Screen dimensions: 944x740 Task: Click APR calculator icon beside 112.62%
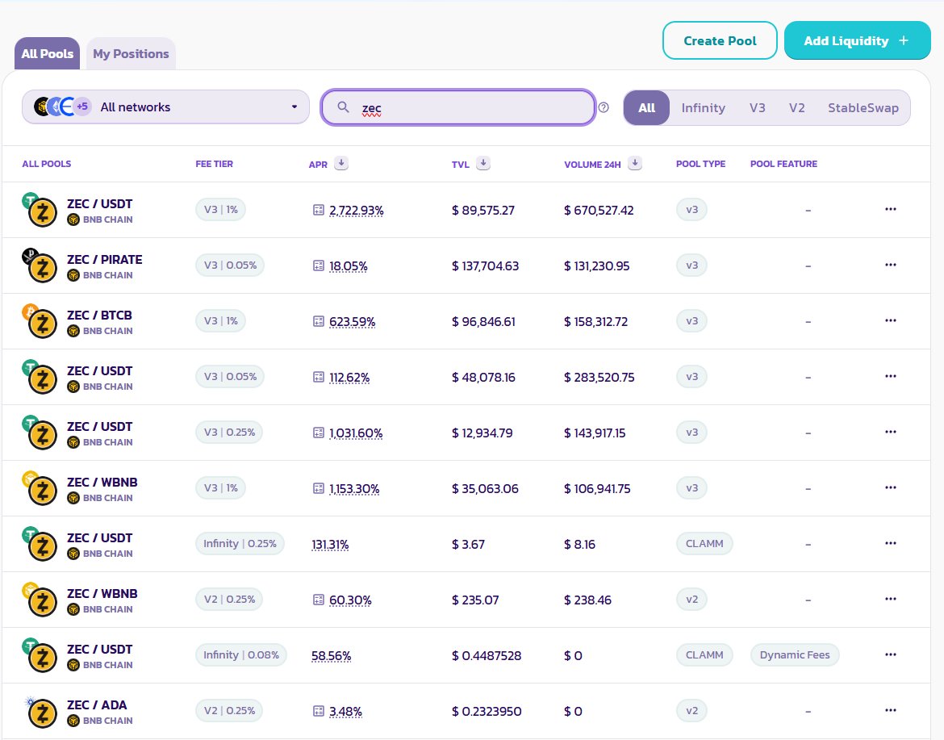pos(319,377)
